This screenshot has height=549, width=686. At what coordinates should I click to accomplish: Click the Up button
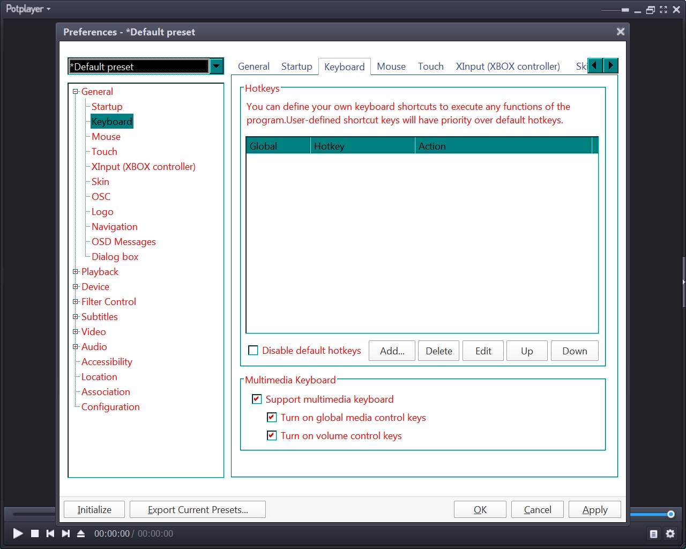(527, 351)
